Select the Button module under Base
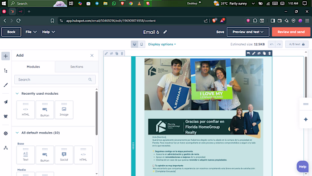 coord(45,155)
